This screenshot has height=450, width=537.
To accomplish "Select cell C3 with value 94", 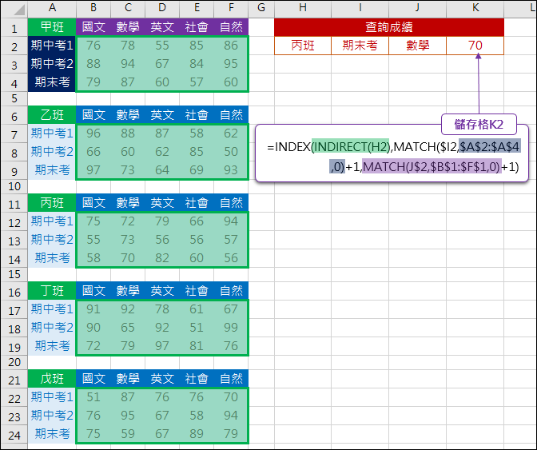I will [128, 64].
